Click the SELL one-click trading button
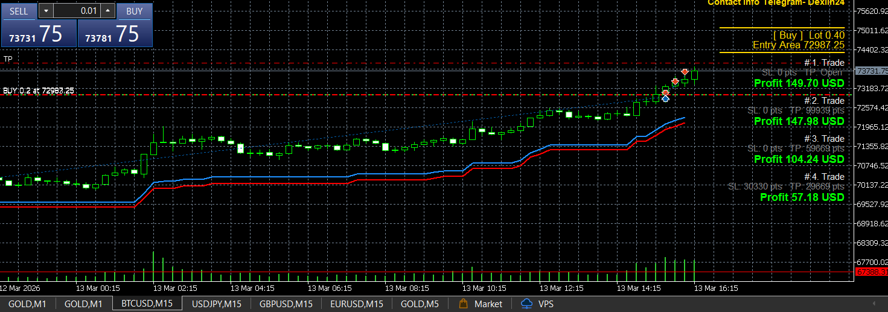 tap(19, 11)
